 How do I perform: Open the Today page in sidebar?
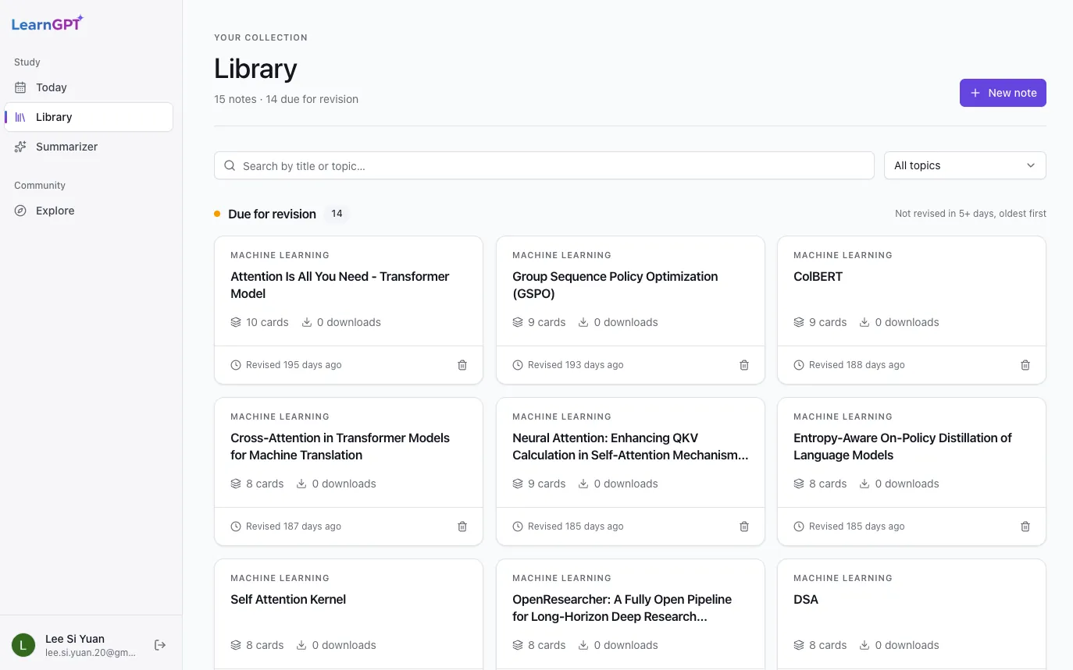pyautogui.click(x=88, y=87)
